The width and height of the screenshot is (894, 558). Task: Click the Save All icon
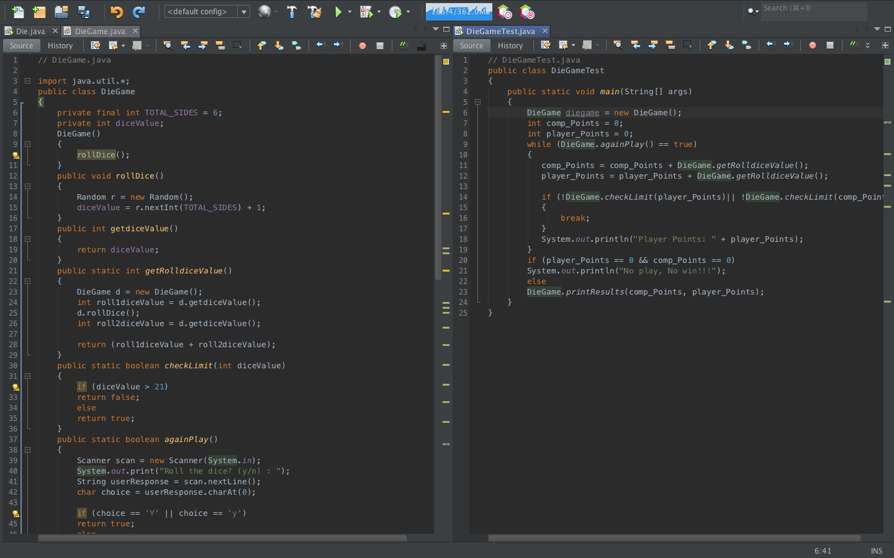[84, 12]
